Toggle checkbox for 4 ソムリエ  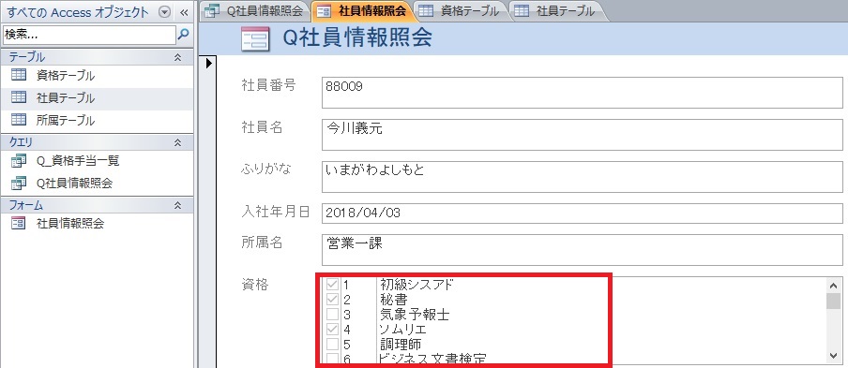point(333,329)
